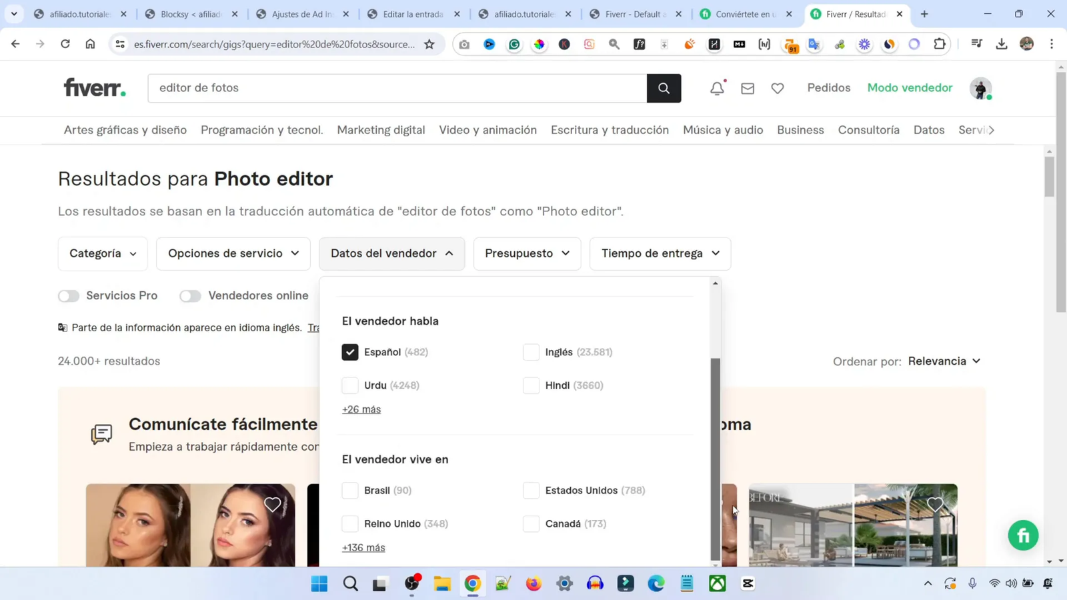Open the messages envelope icon
Image resolution: width=1067 pixels, height=600 pixels.
point(748,87)
